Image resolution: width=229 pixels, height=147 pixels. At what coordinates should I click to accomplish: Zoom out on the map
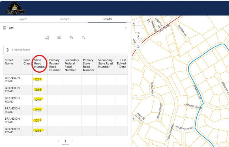(138, 29)
